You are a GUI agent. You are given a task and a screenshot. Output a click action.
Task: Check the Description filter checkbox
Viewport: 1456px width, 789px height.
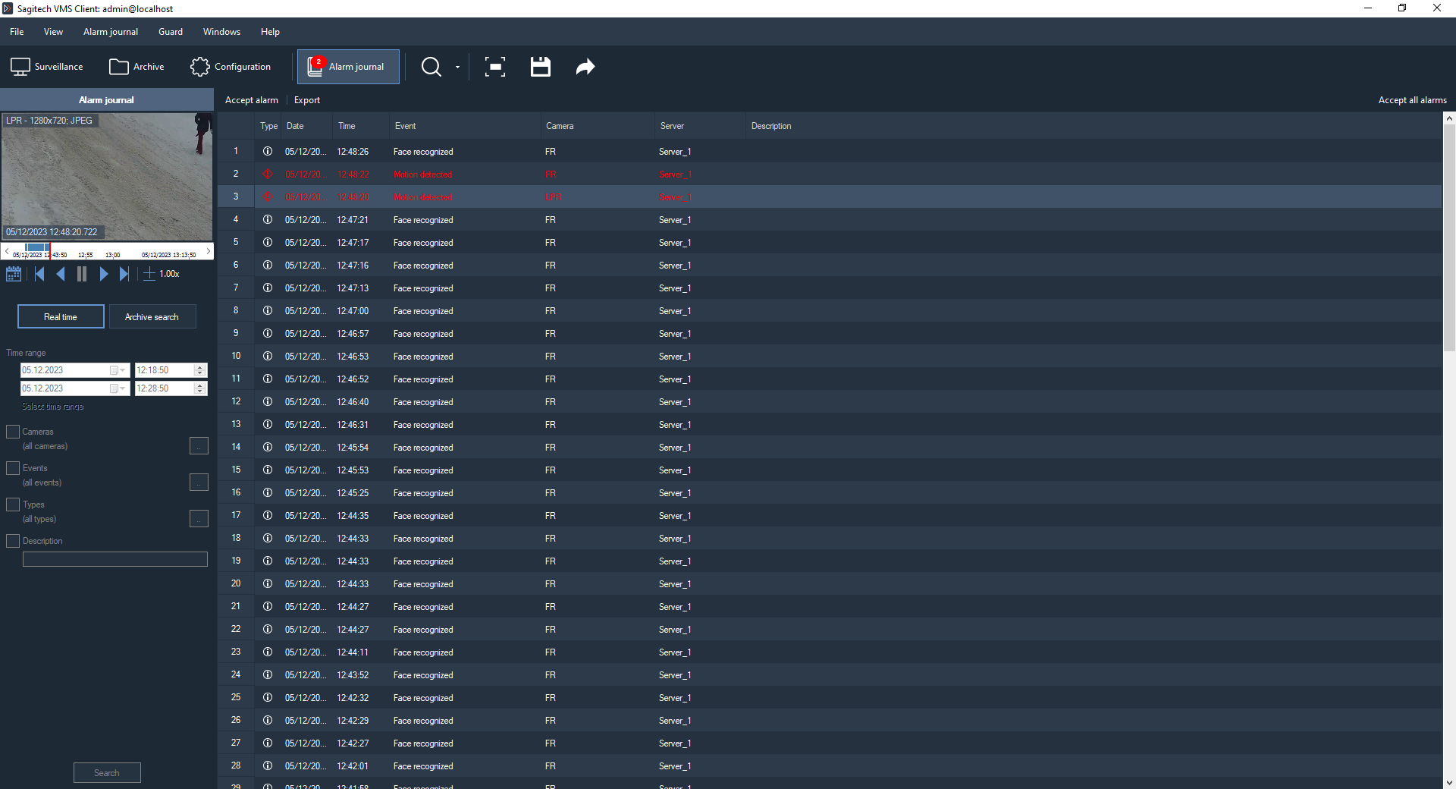click(x=13, y=541)
